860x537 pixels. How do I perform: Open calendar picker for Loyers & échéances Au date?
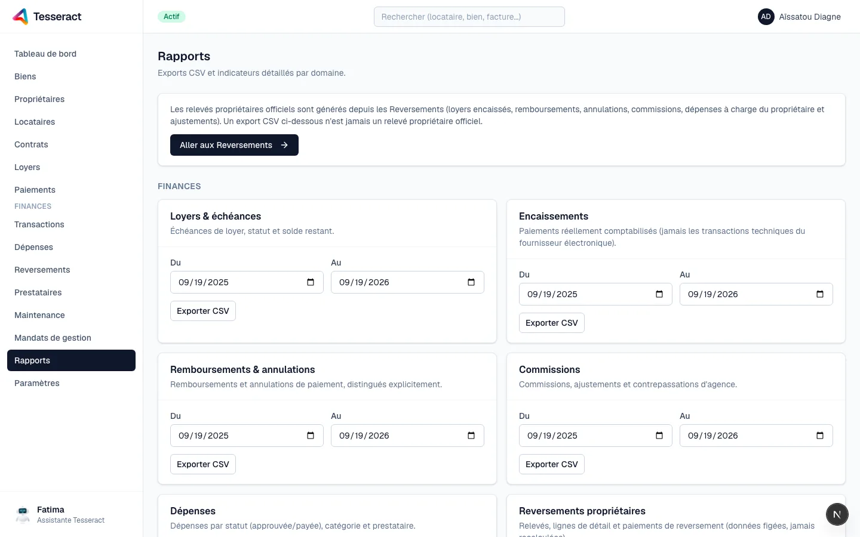(471, 282)
